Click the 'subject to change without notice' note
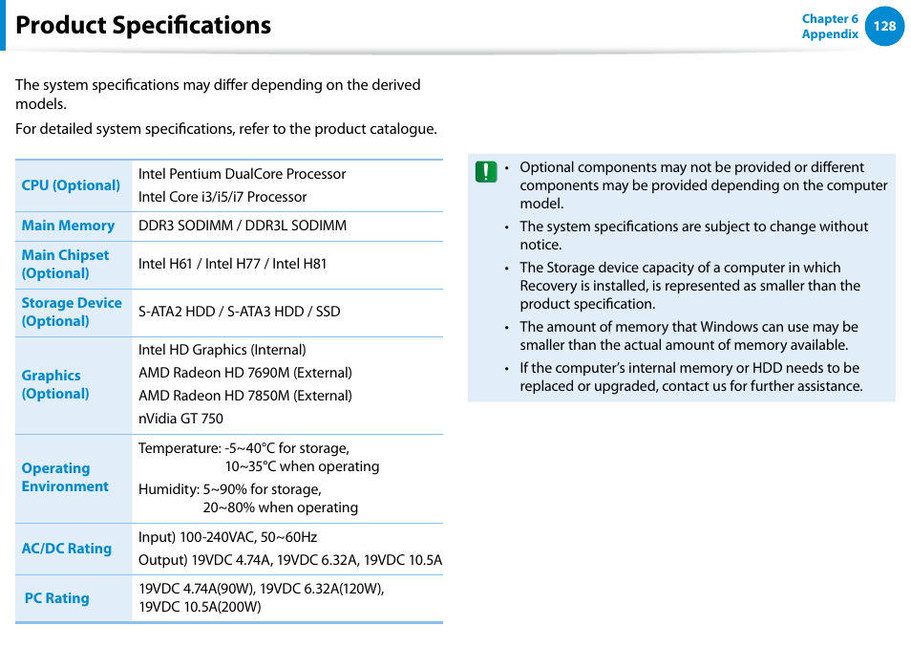911x647 pixels. pyautogui.click(x=693, y=235)
